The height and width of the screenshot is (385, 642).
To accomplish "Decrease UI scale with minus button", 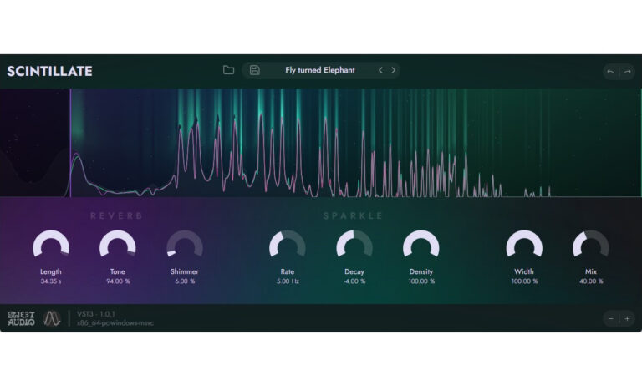I will point(610,318).
